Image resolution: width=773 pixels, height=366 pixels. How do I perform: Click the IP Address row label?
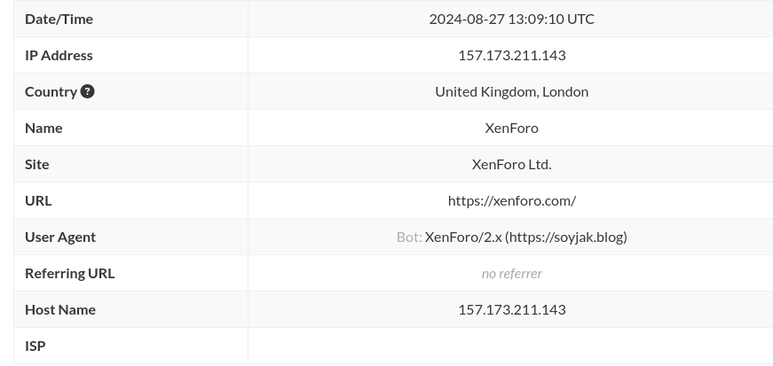click(59, 55)
